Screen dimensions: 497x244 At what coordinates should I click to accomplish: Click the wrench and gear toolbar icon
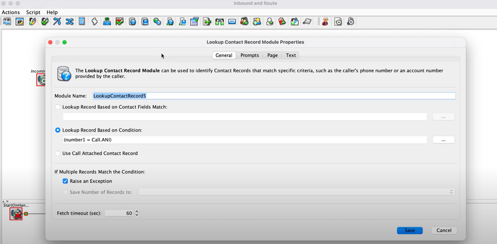pyautogui.click(x=350, y=21)
